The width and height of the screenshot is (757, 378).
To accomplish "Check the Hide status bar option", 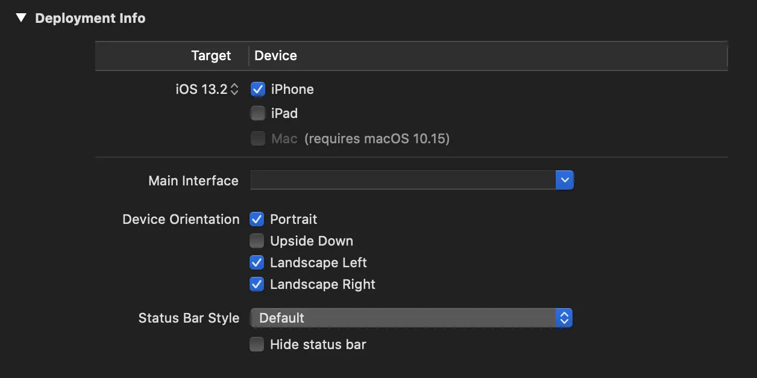I will point(257,344).
